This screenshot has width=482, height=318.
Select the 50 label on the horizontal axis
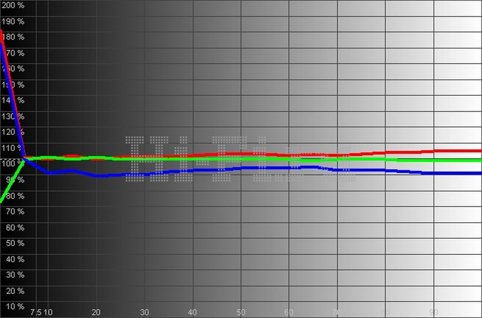pos(241,312)
